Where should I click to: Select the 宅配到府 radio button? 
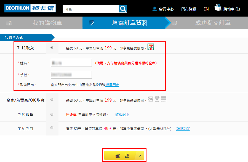tap(52, 128)
